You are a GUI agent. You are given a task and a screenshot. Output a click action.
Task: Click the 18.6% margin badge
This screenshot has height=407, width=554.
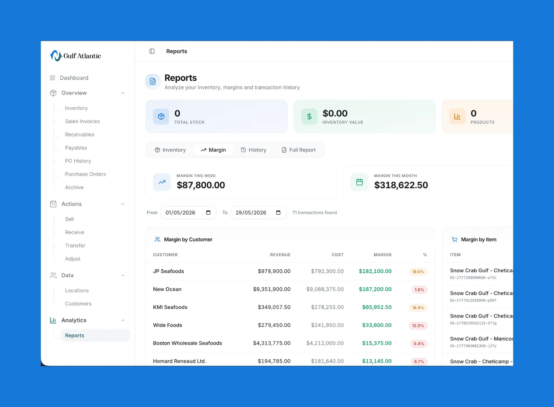418,272
